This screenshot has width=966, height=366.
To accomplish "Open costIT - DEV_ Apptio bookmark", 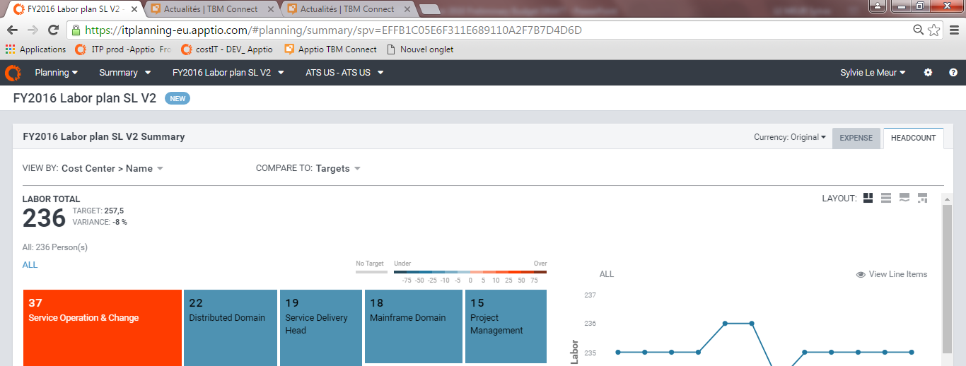I will (x=227, y=49).
